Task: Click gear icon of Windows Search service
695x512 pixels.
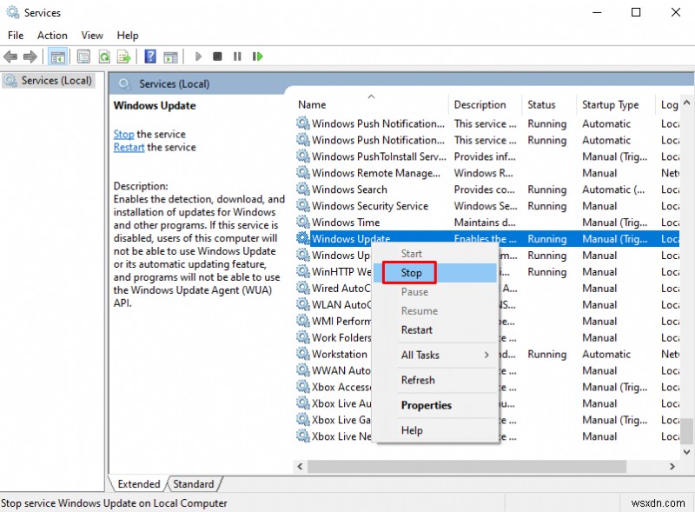Action: coord(302,190)
